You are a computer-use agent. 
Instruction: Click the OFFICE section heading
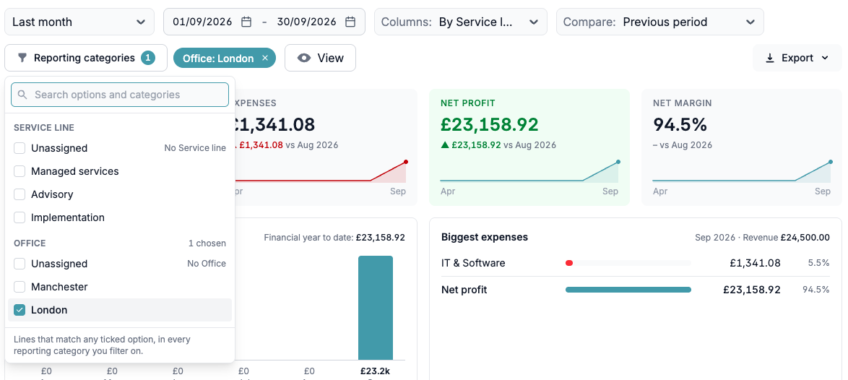pyautogui.click(x=30, y=243)
